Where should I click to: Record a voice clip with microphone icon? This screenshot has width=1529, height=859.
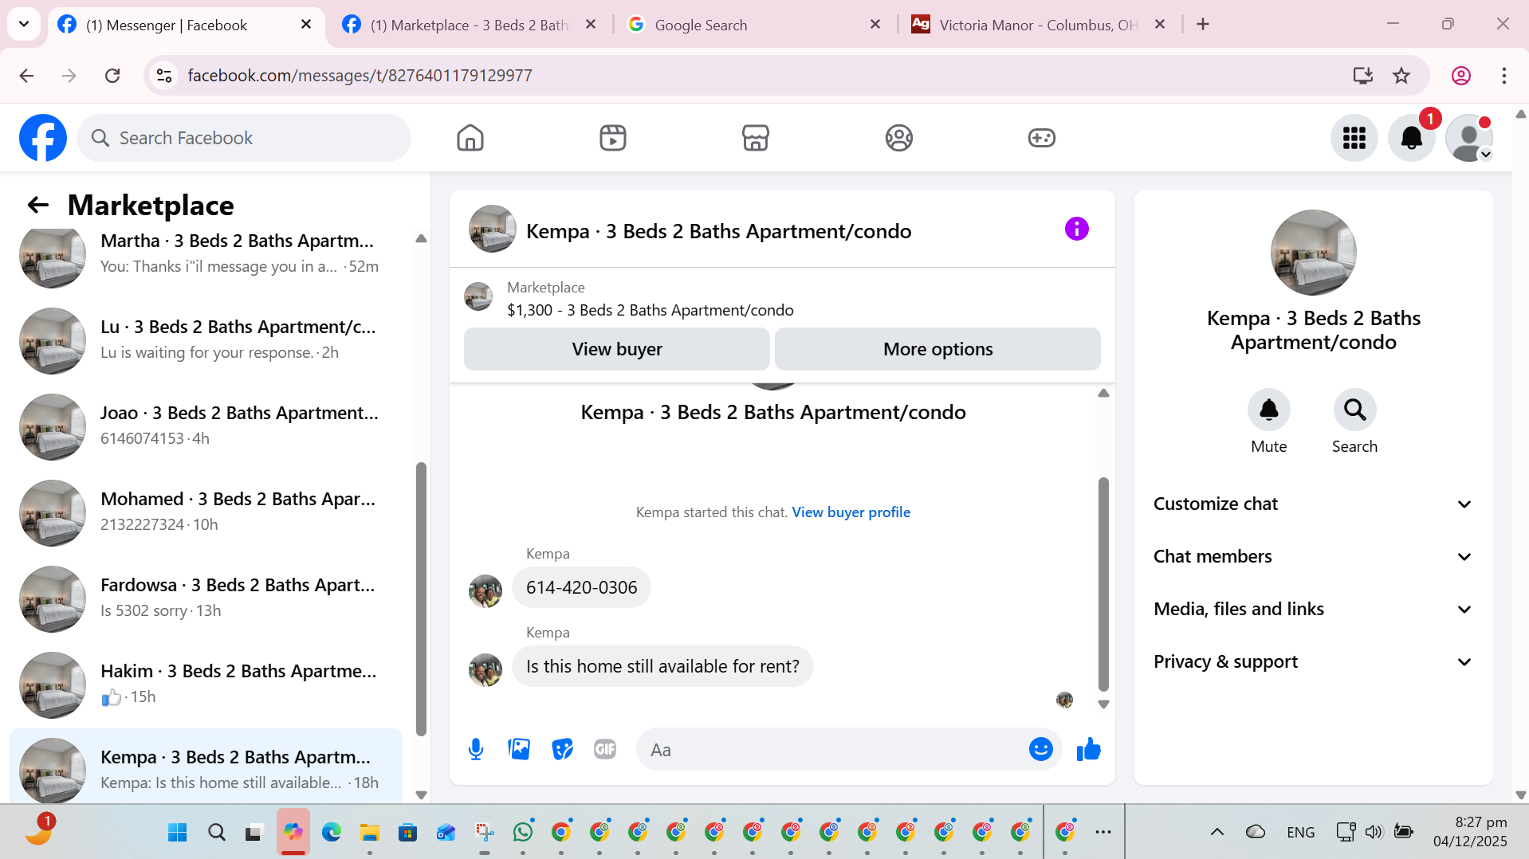pos(476,749)
